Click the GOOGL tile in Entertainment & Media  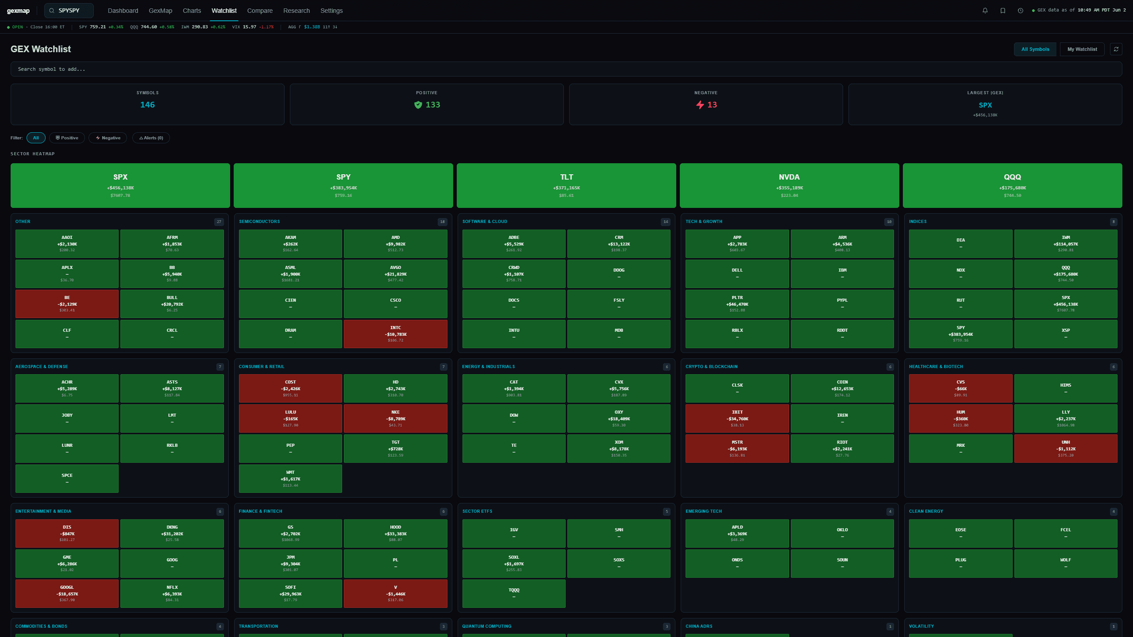(x=67, y=594)
